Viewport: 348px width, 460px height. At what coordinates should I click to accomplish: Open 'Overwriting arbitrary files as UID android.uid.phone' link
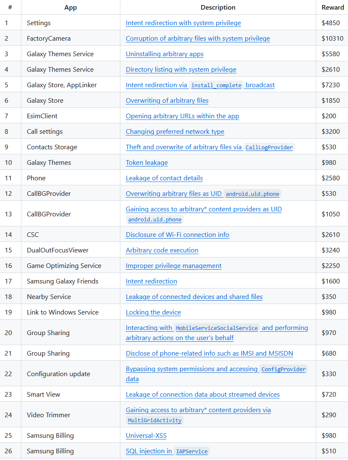click(x=203, y=194)
